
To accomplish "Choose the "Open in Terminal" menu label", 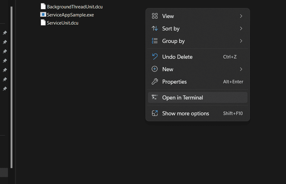I will pos(182,98).
